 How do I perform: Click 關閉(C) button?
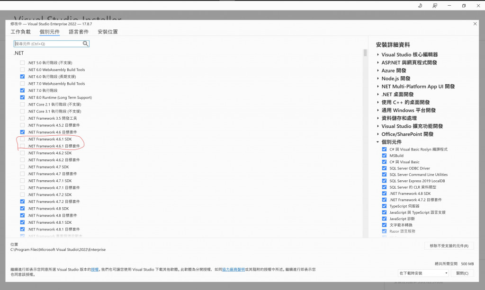tap(462, 273)
